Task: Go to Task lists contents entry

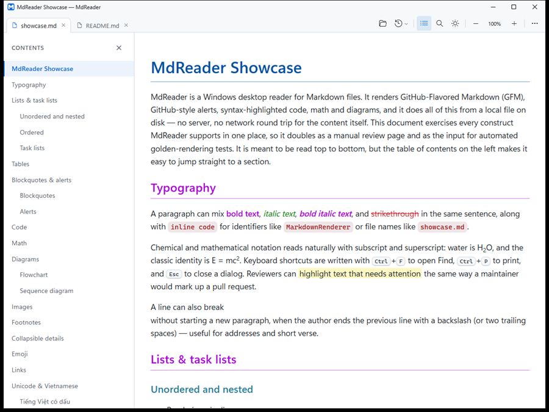Action: tap(68, 148)
